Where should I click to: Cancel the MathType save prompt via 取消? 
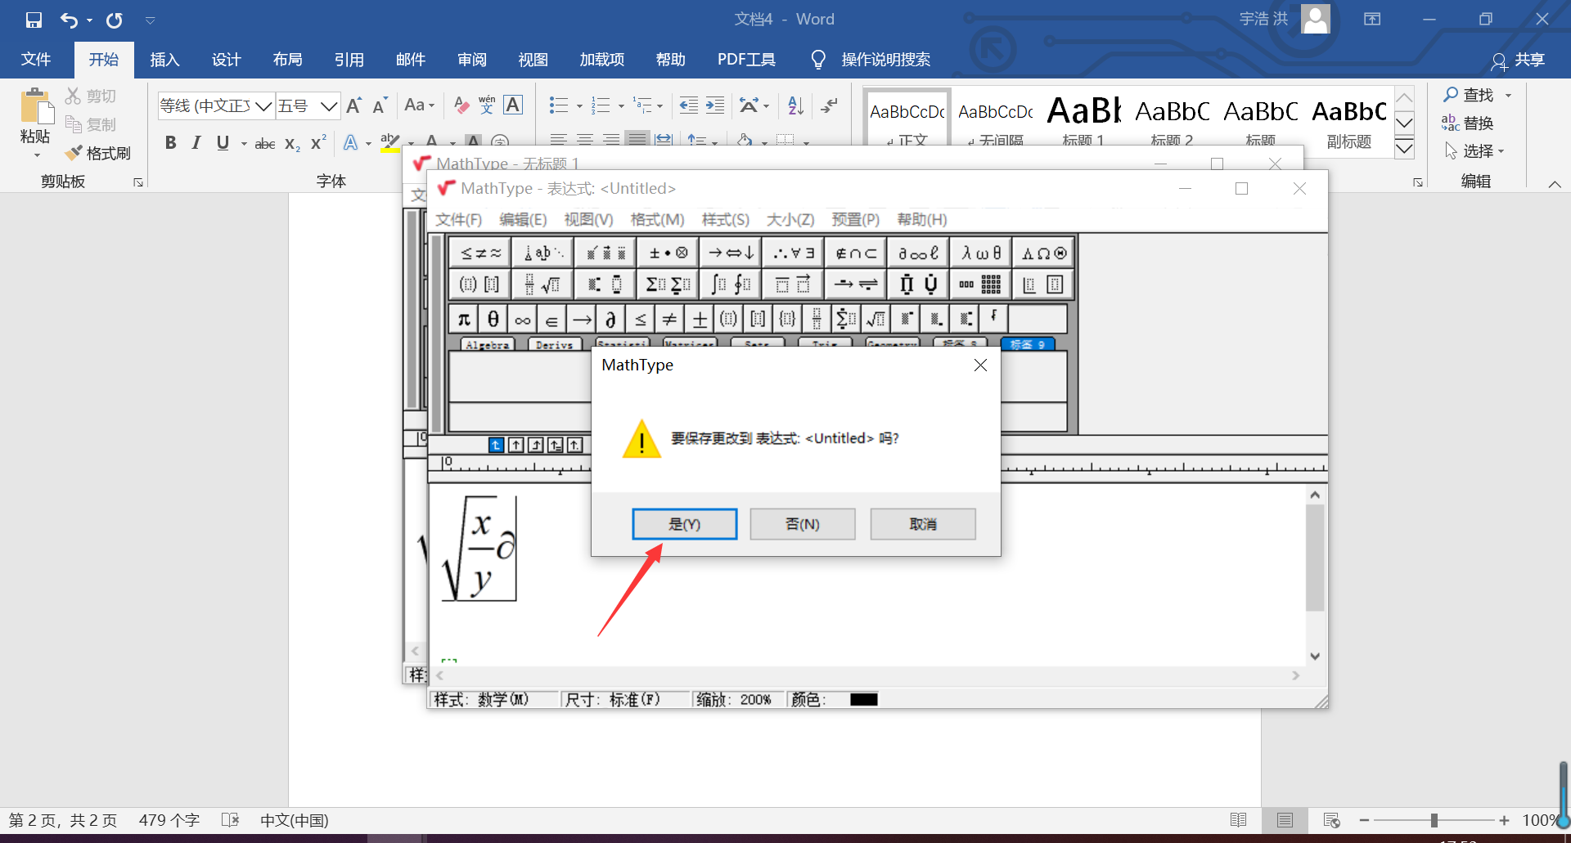coord(923,524)
